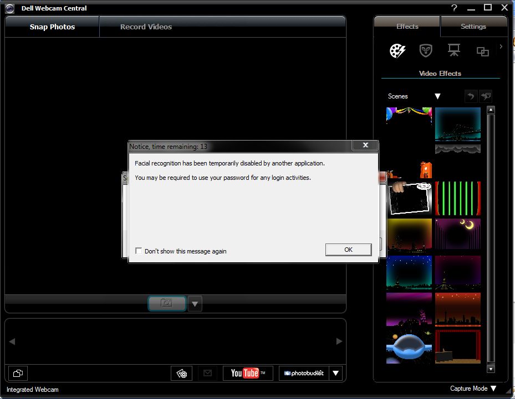This screenshot has height=399, width=515.
Task: Snap a photo with the camera button
Action: tap(167, 303)
